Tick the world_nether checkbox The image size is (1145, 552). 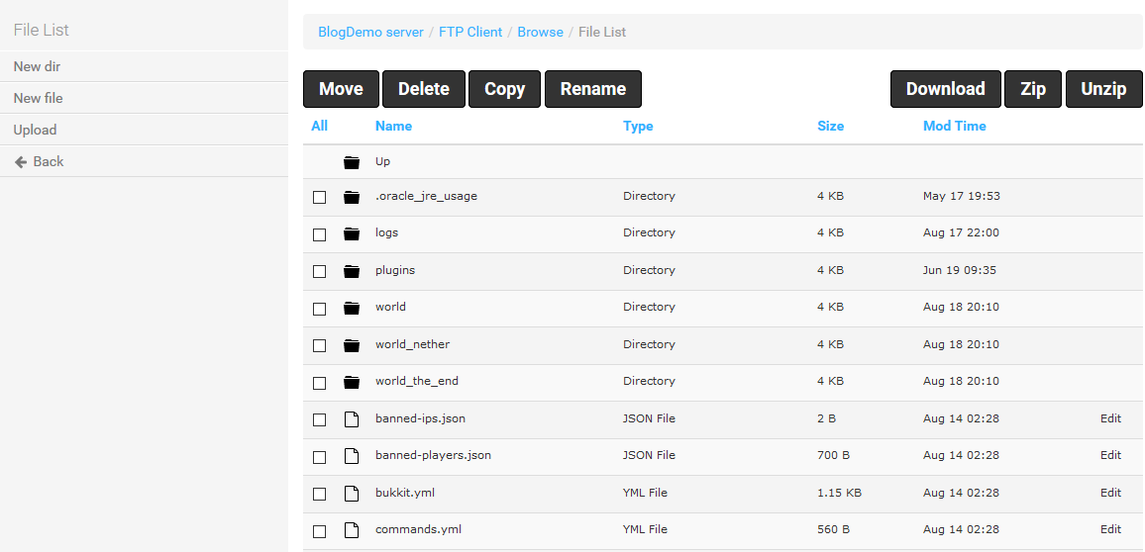click(319, 345)
